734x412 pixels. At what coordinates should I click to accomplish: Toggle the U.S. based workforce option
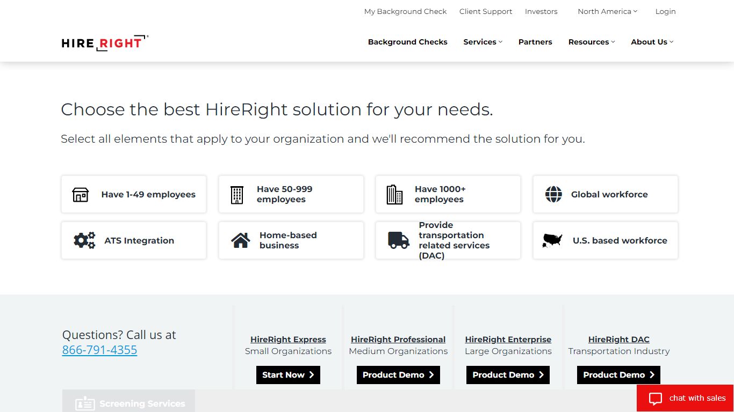pyautogui.click(x=606, y=240)
